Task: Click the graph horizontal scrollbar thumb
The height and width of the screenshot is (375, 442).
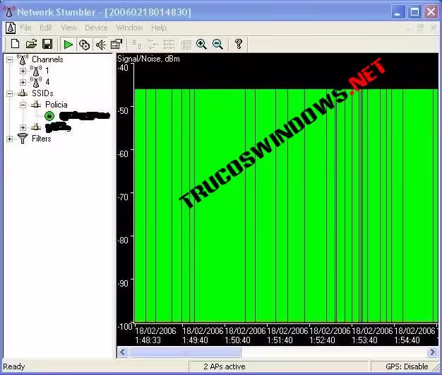Action: point(185,352)
